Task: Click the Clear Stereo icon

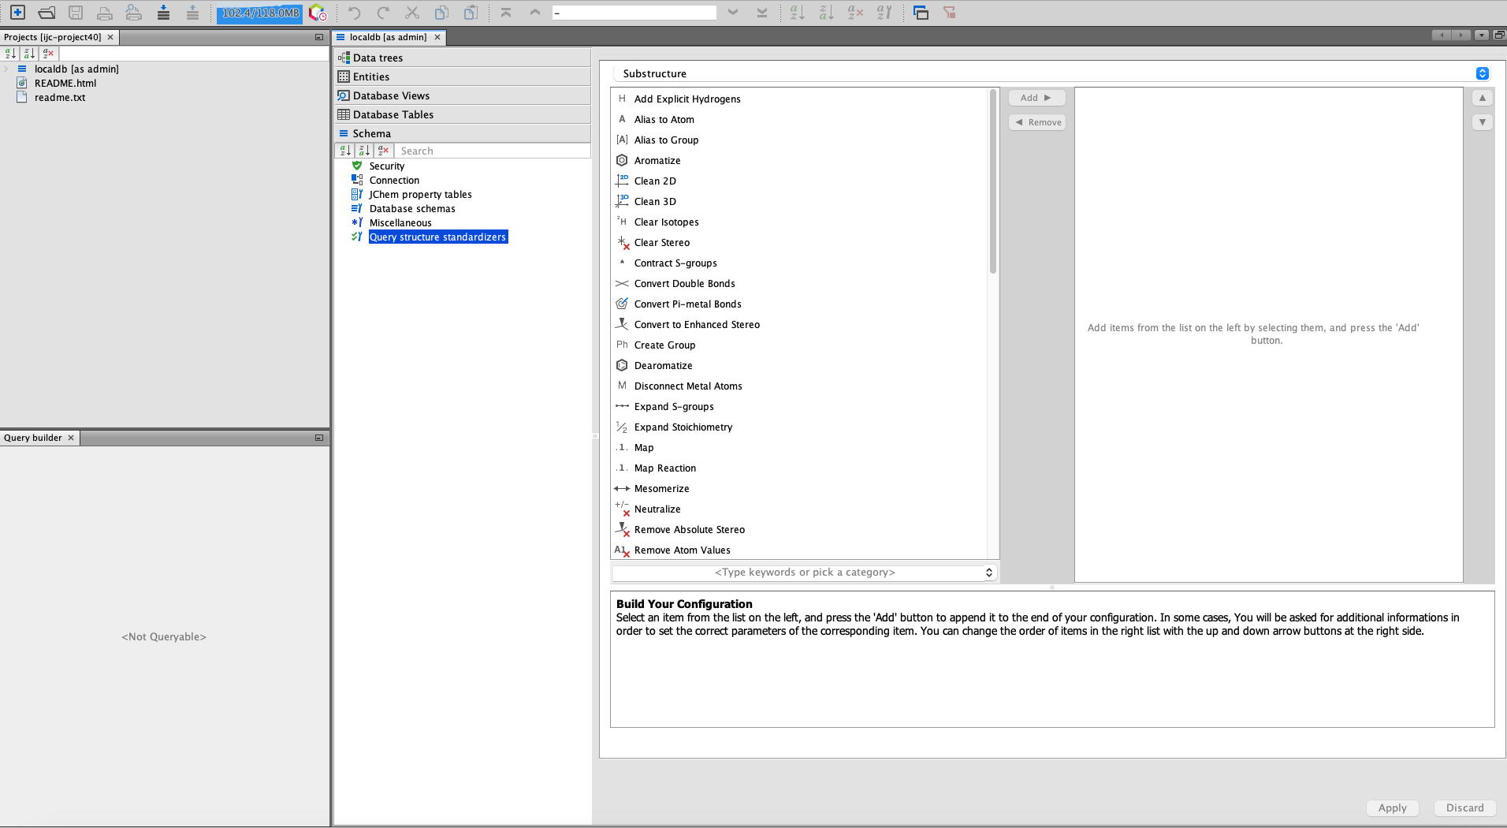Action: tap(622, 243)
